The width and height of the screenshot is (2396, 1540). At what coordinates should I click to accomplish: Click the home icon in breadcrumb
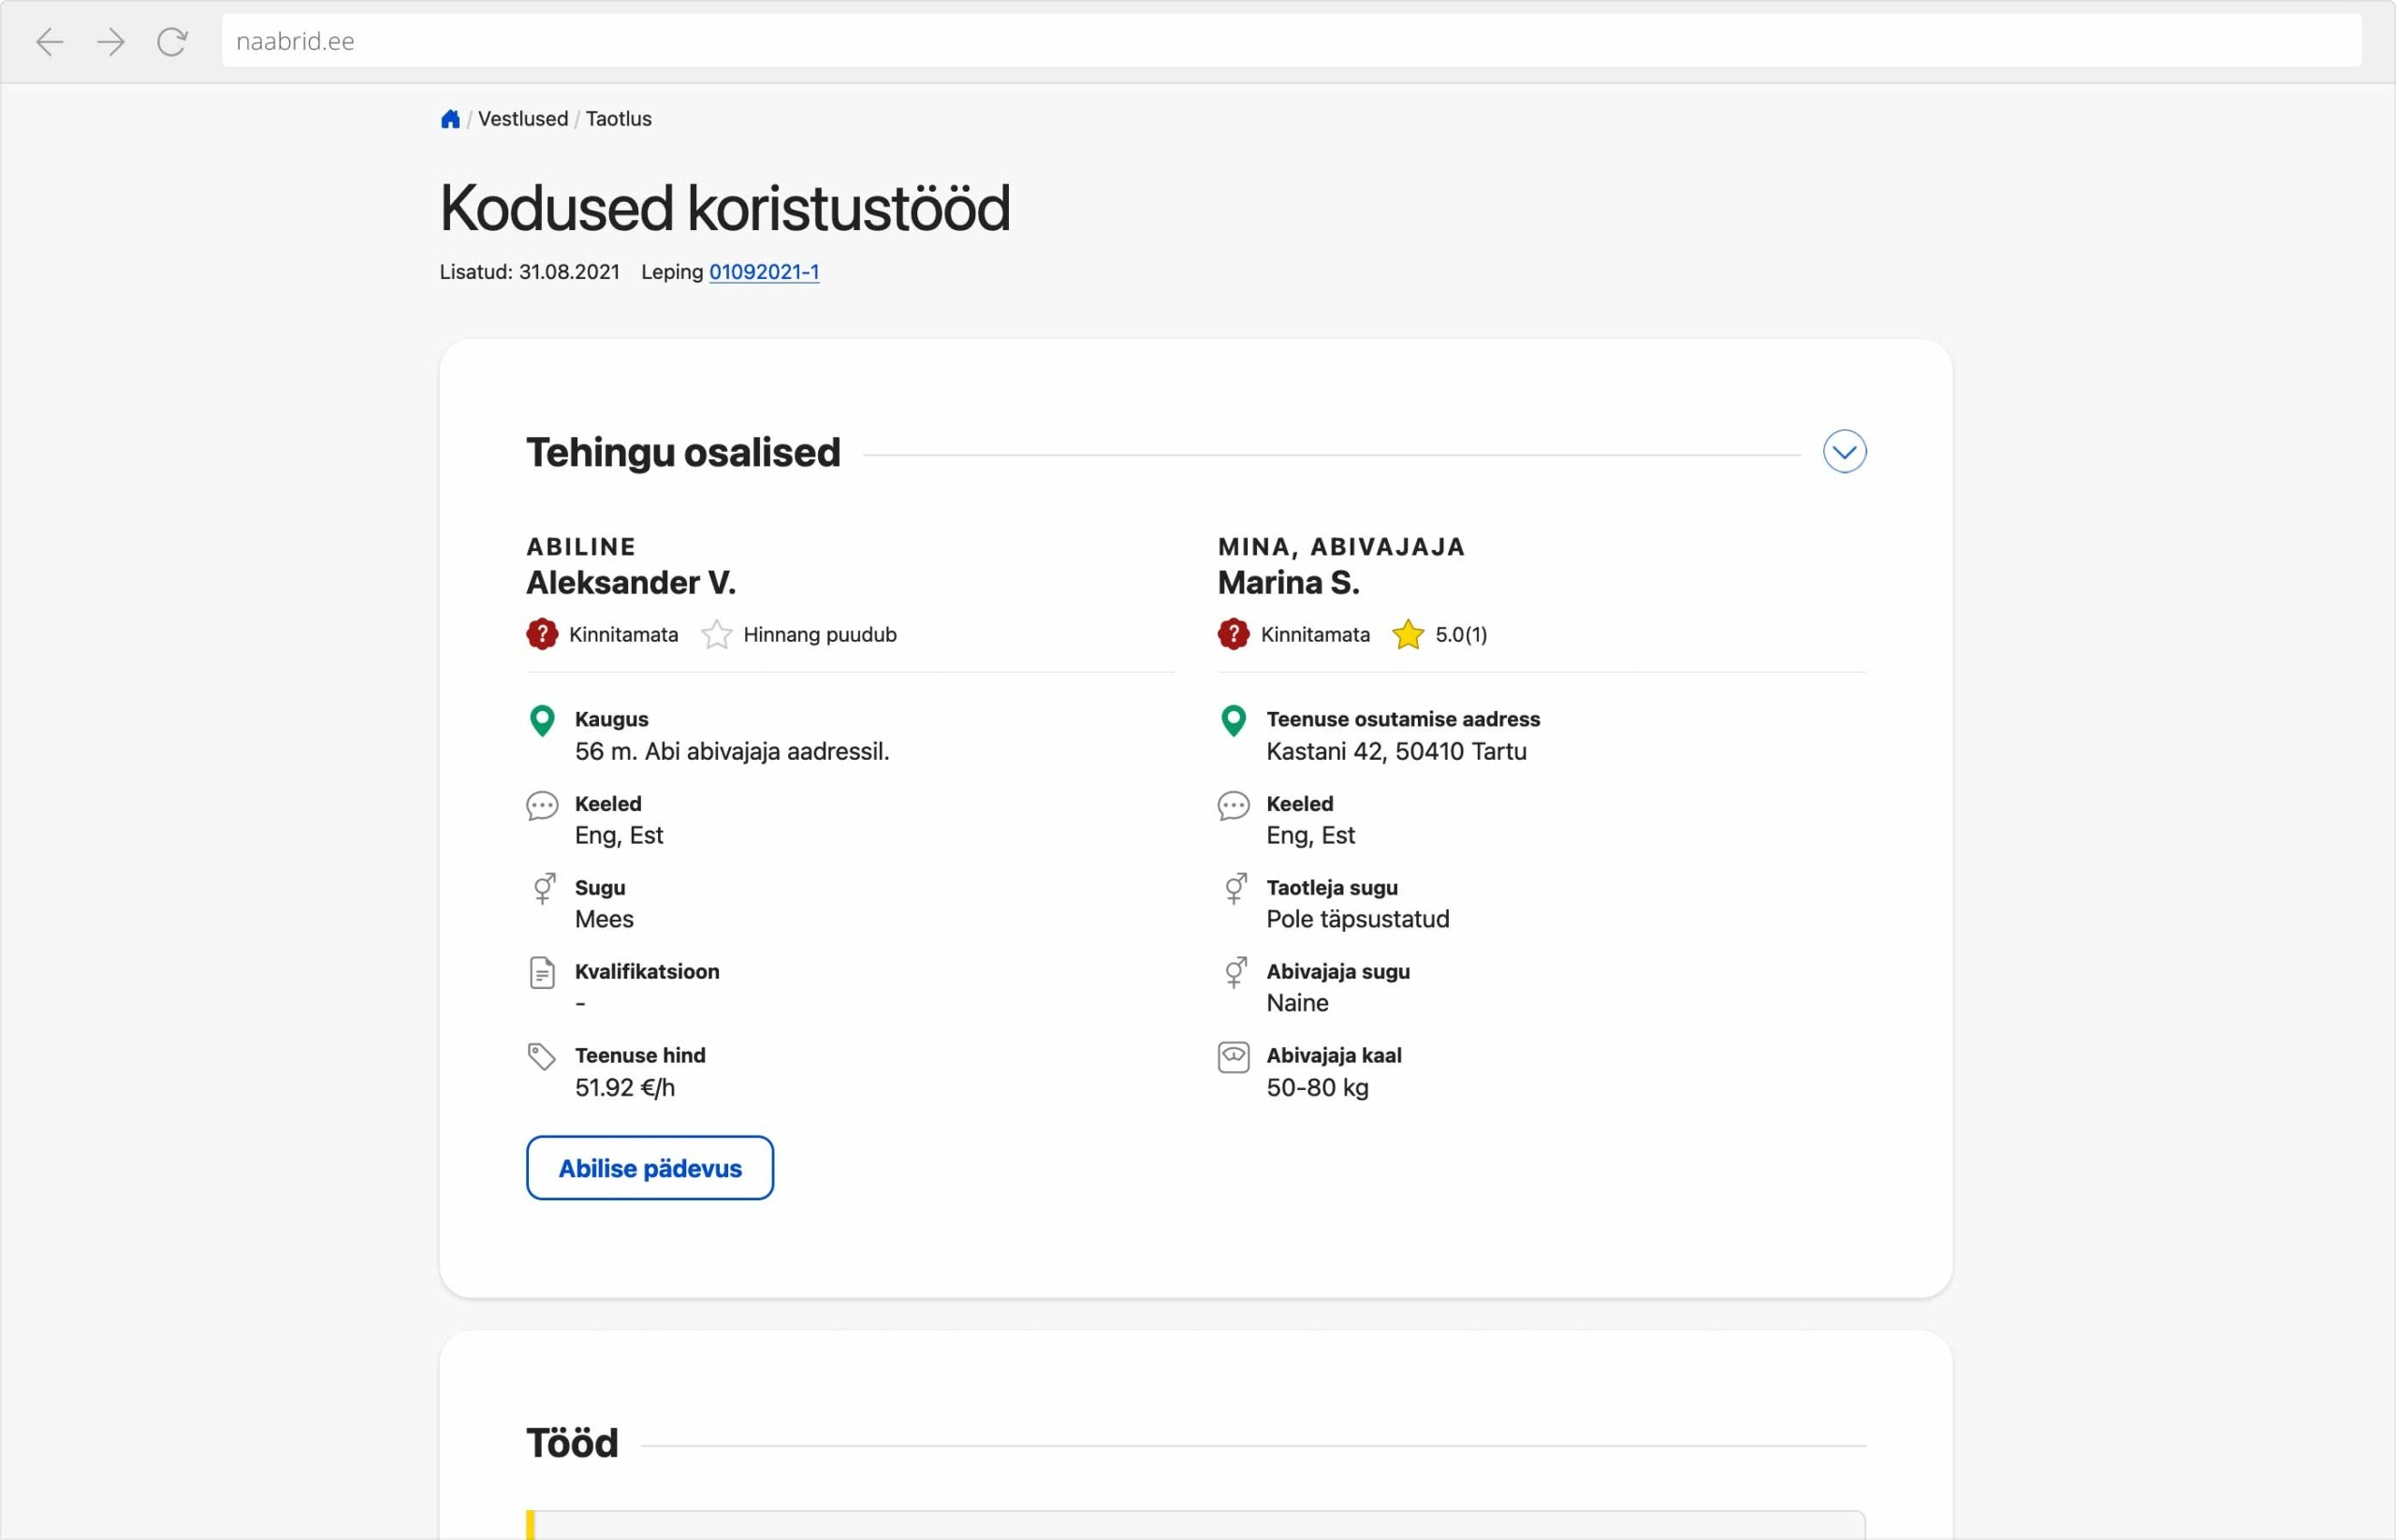pos(450,119)
